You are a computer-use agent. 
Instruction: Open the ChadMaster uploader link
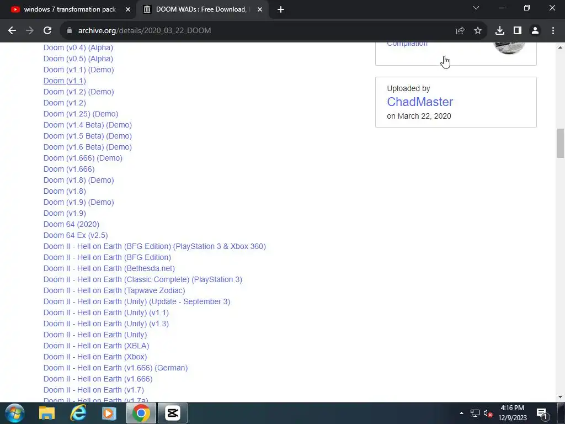pyautogui.click(x=420, y=102)
